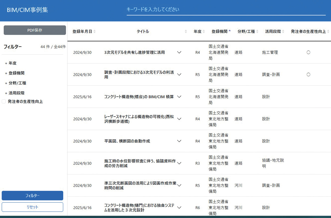Click the PDF保存 button
Image resolution: width=331 pixels, height=218 pixels.
click(35, 30)
